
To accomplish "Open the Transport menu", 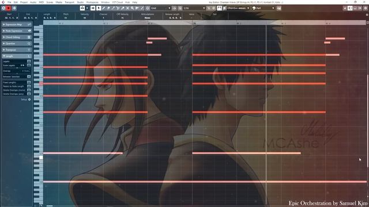I will click(69, 2).
